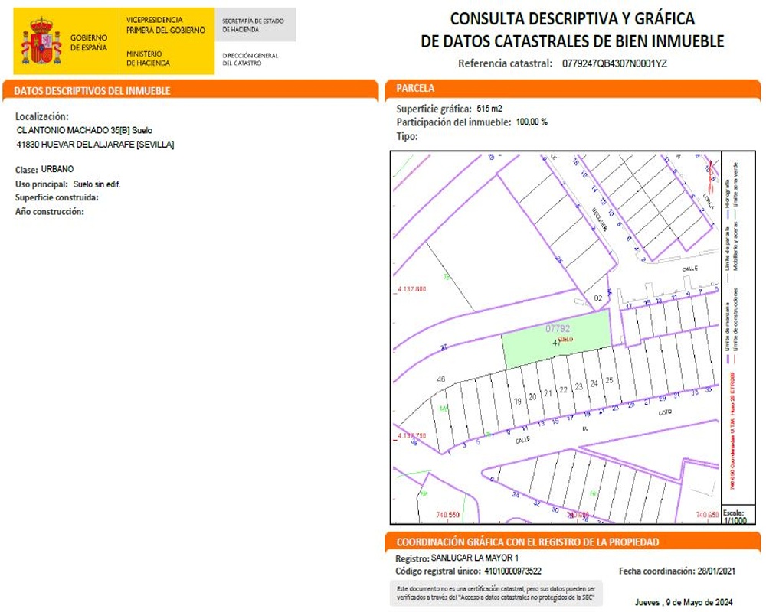Click "Participación del inmueble:" label
The width and height of the screenshot is (766, 612).
453,122
